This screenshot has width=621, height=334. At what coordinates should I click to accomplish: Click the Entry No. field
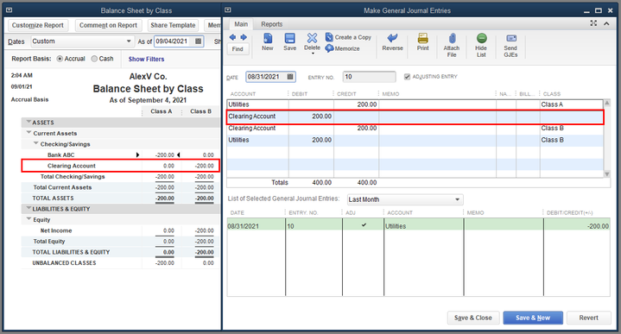369,77
